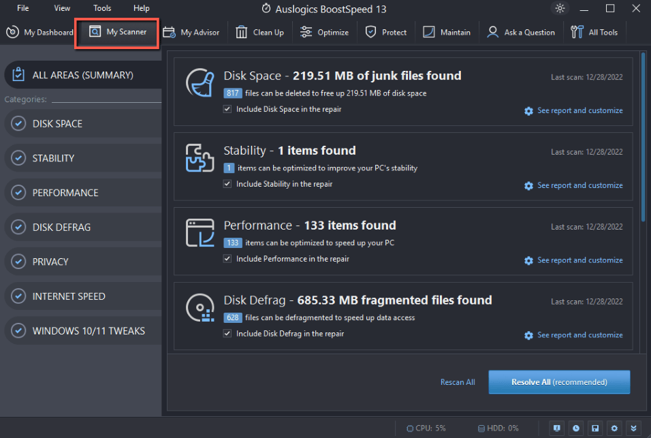Click the Performance 133 items found heading

pos(310,225)
